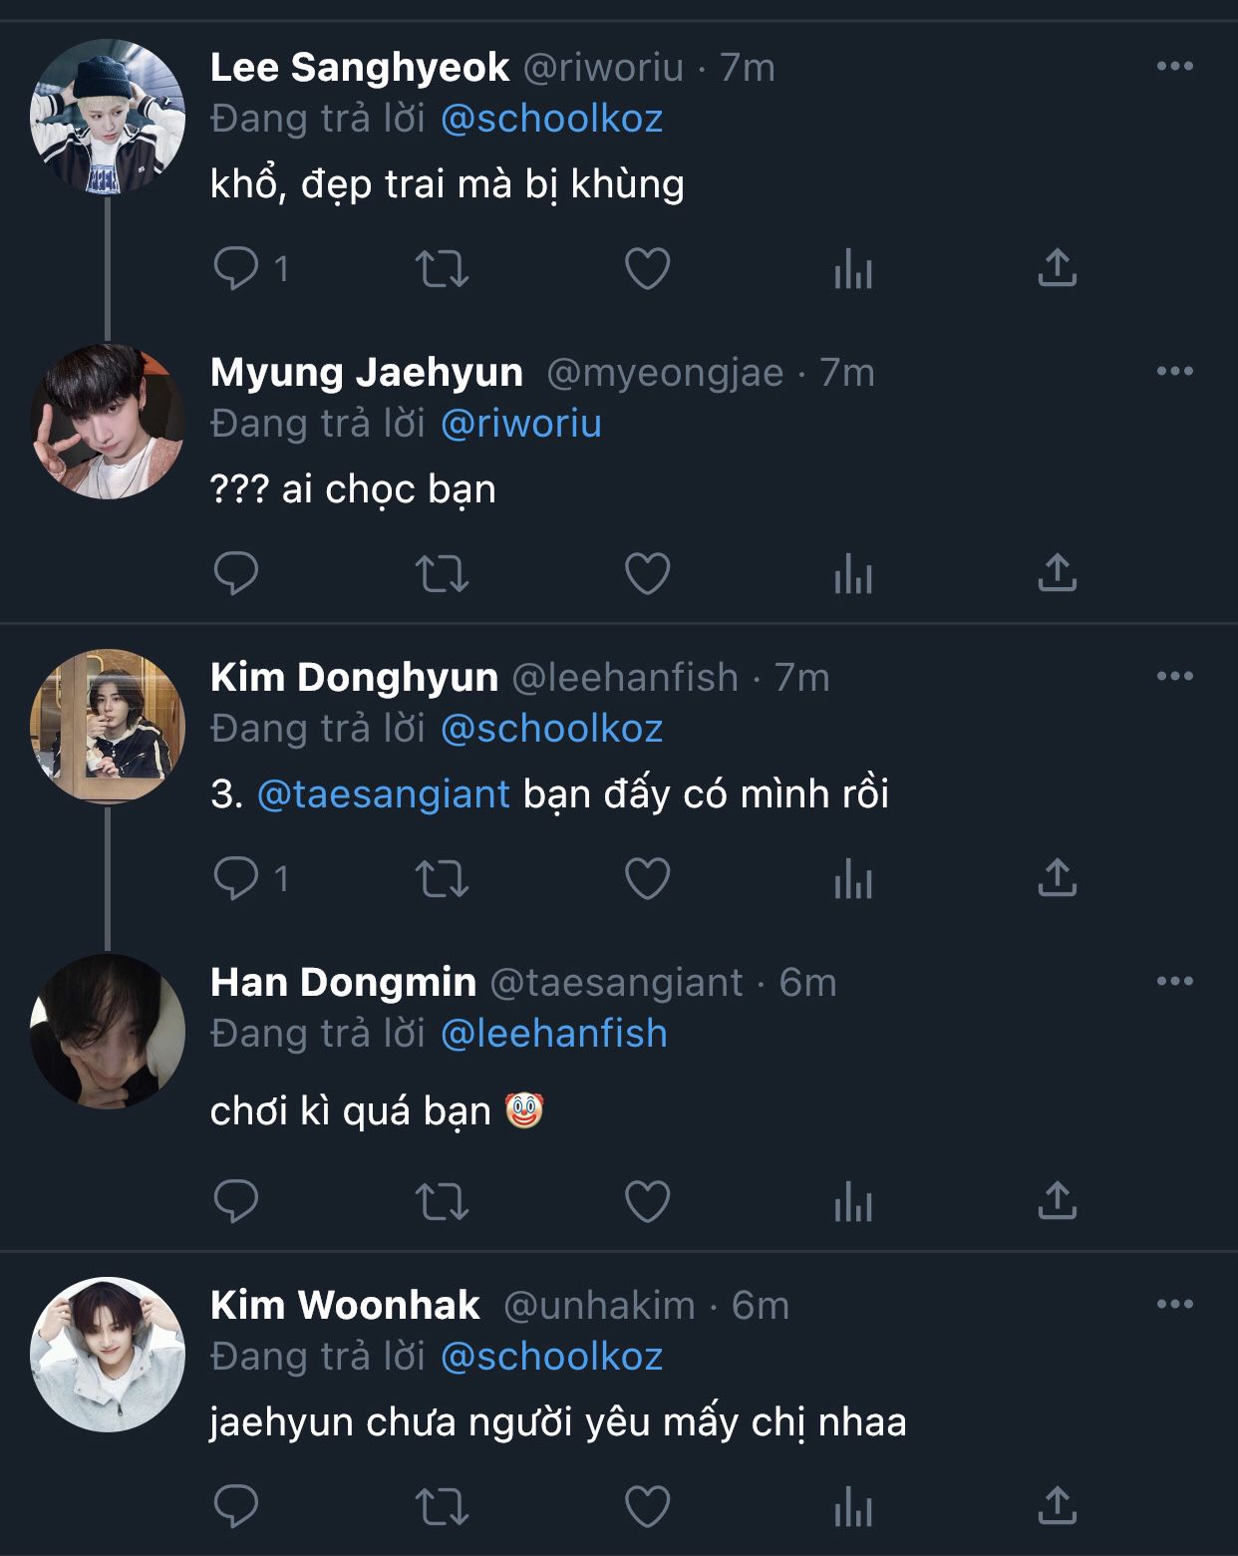Open Myung Jaehyun's profile name
The width and height of the screenshot is (1238, 1556).
367,372
